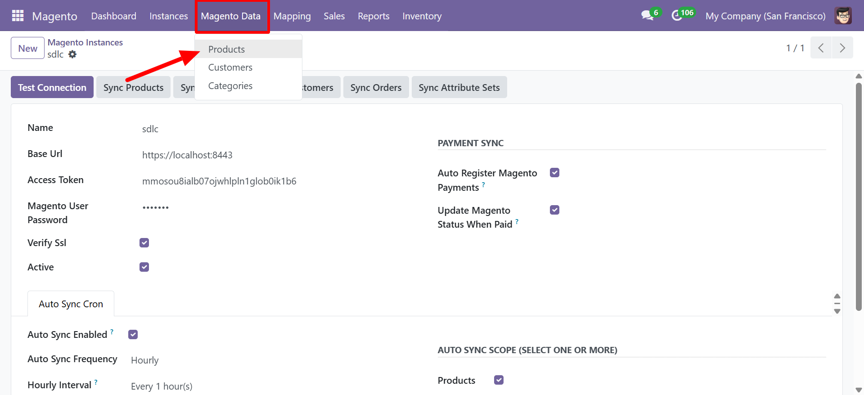Screen dimensions: 864x395
Task: Click the Sync Products button
Action: point(134,87)
